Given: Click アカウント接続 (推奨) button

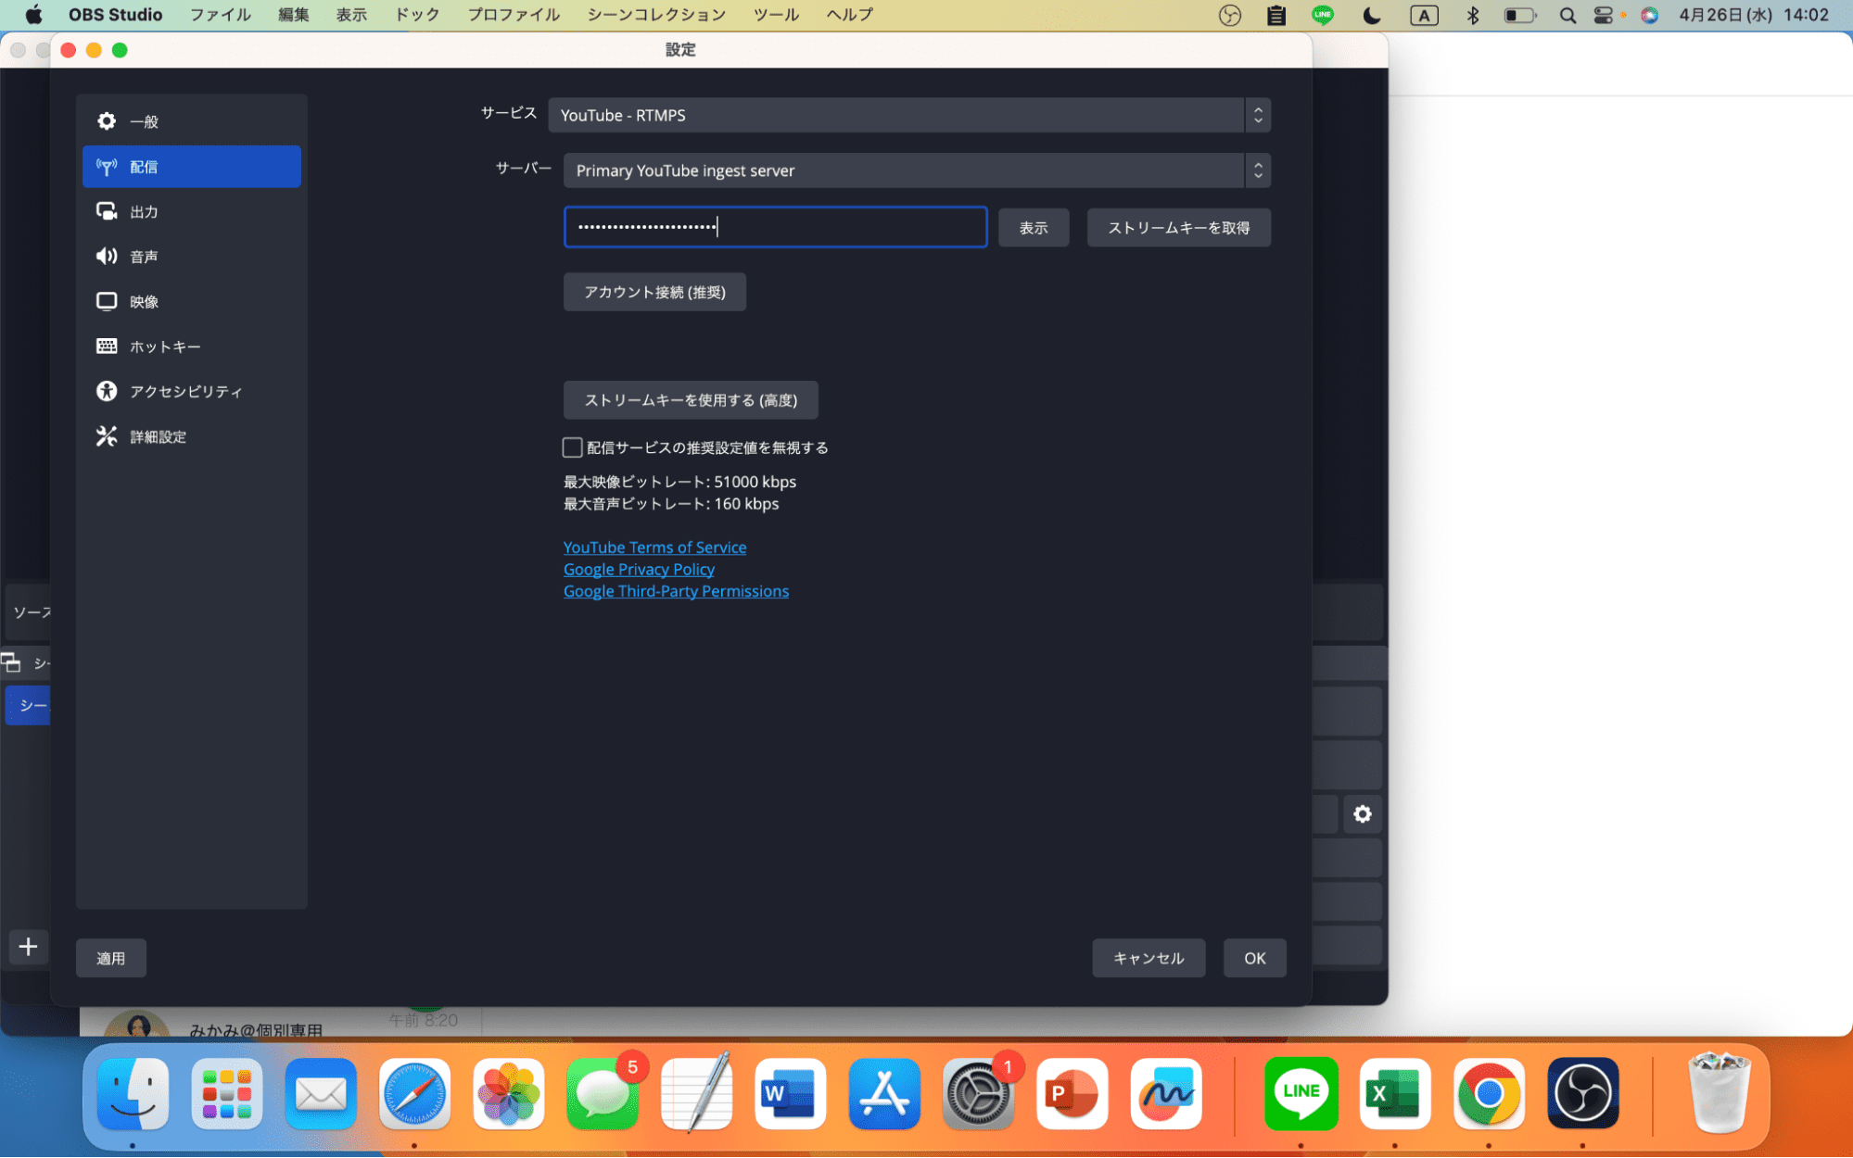Looking at the screenshot, I should [x=654, y=292].
